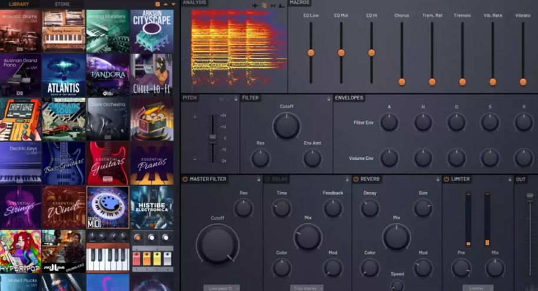Viewport: 538px width, 291px height.
Task: Click the Reverb Decay knob
Action: 370,208
